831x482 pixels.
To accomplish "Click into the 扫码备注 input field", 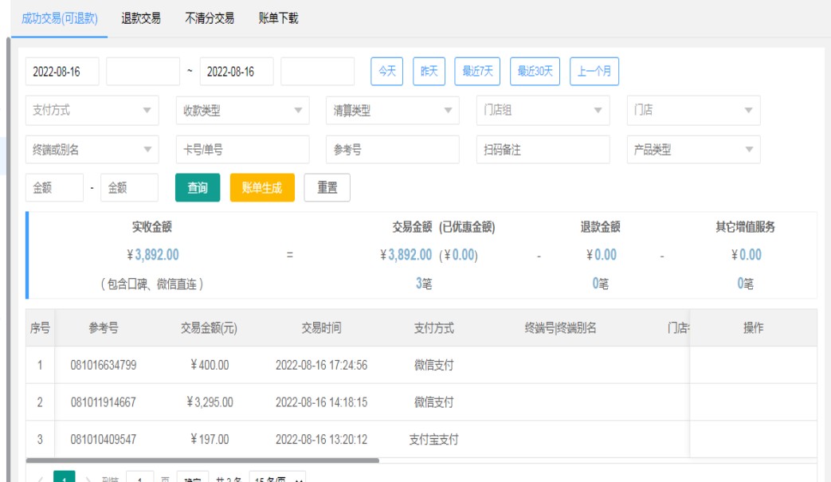I will (x=543, y=149).
